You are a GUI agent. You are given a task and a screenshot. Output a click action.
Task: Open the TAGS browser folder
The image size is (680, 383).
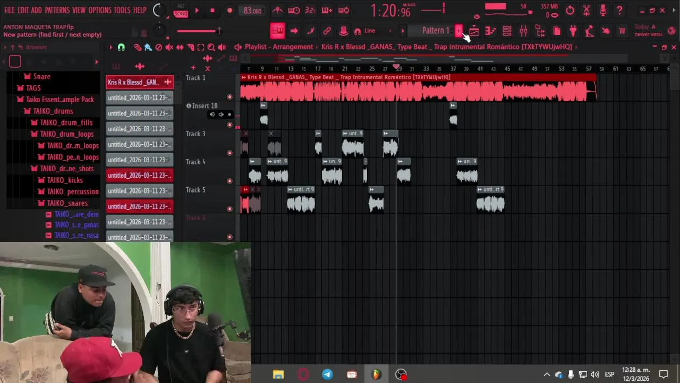pos(29,88)
